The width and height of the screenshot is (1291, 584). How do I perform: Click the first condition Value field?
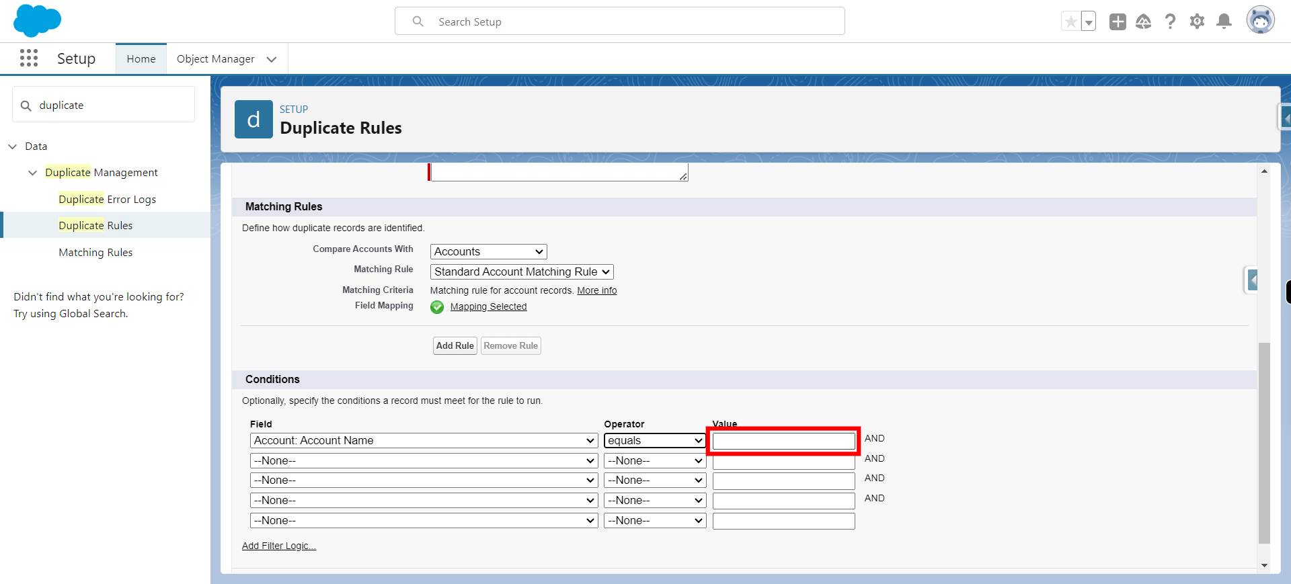click(x=784, y=442)
